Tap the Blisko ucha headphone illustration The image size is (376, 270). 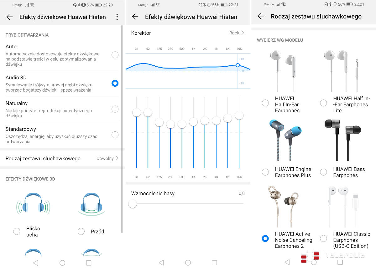[33, 204]
